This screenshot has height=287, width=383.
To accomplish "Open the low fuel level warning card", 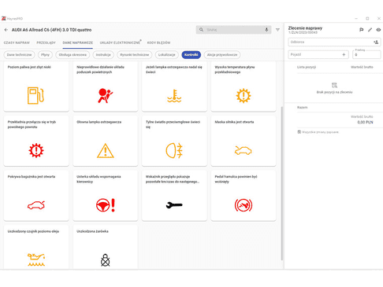I will [x=36, y=86].
